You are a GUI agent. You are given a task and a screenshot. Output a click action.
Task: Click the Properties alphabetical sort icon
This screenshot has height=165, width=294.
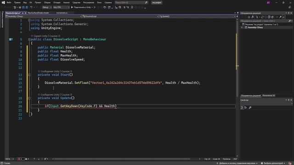(x=246, y=108)
